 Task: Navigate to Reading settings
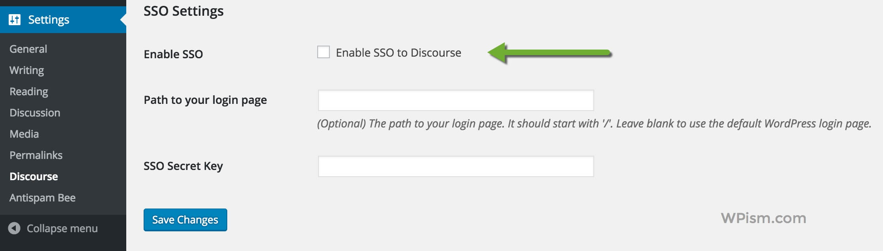point(28,91)
